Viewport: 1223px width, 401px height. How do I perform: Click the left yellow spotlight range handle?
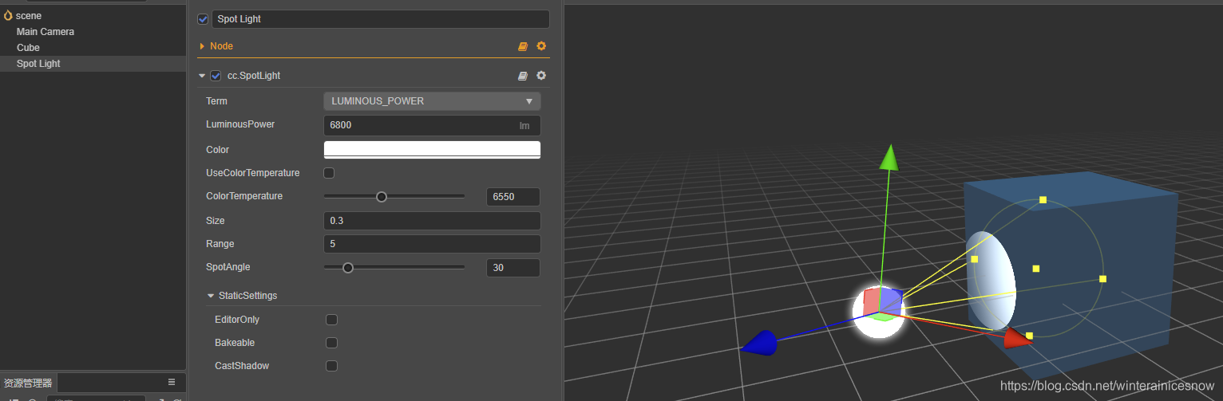click(974, 259)
